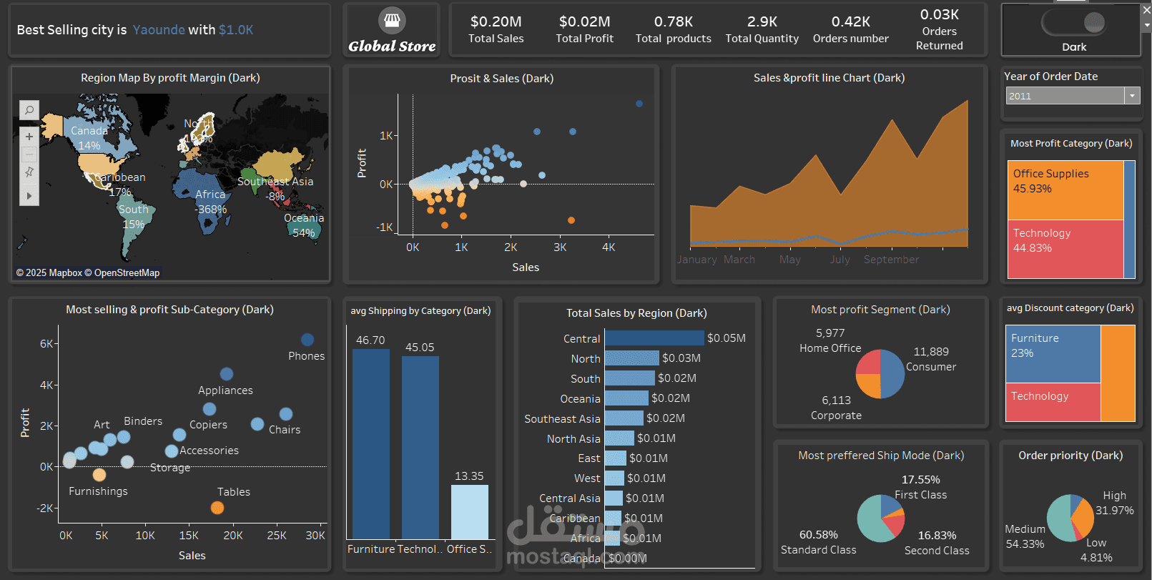Viewport: 1152px width, 580px height.
Task: Open the Mapbox attribution link
Action: (49, 272)
